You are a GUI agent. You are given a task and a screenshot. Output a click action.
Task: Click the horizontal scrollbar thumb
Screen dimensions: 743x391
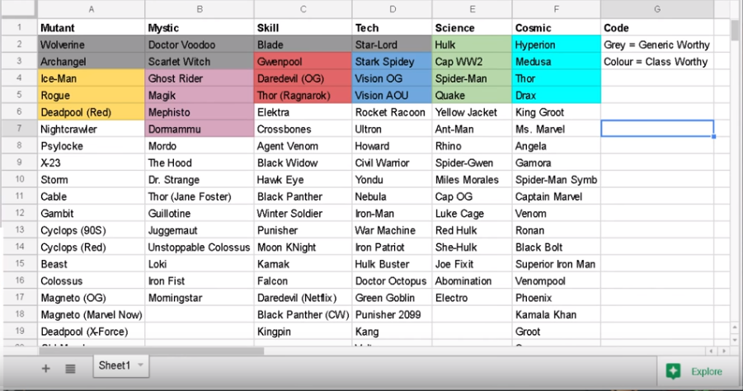pos(152,351)
